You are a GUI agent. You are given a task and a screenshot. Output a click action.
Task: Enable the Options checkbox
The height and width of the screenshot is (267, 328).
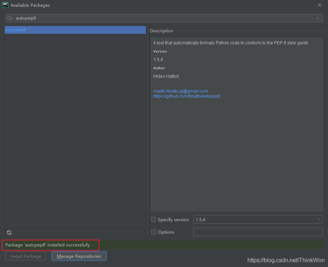point(153,232)
